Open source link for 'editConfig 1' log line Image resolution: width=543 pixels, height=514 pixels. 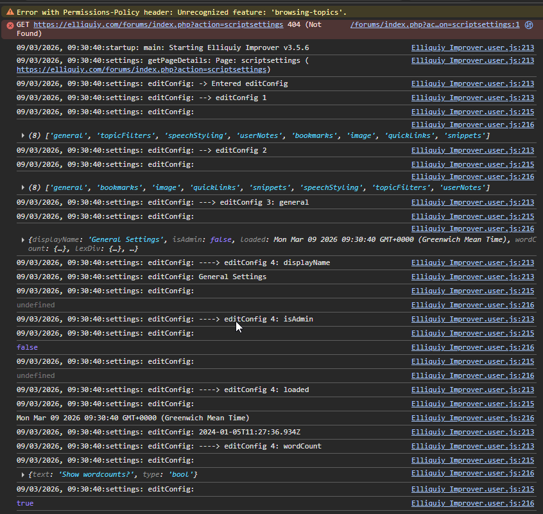coord(472,98)
